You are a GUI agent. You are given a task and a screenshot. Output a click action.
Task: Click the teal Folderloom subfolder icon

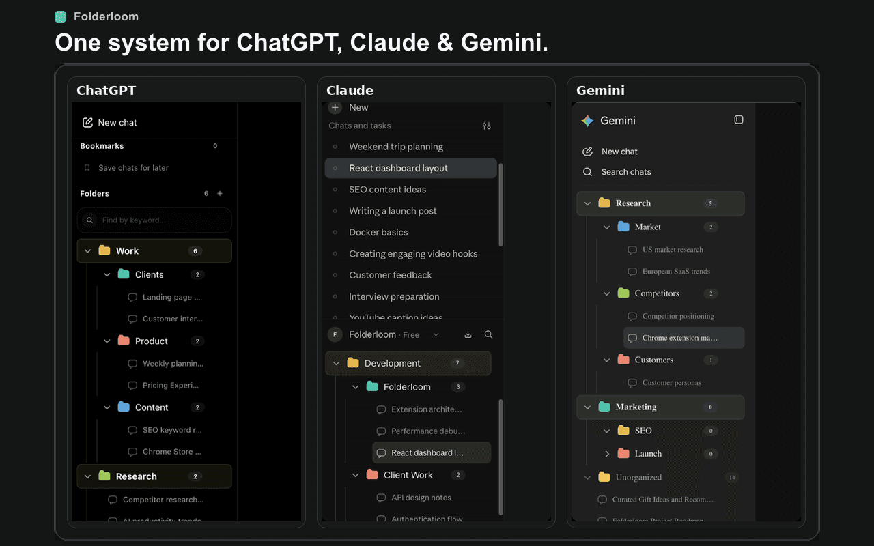(x=372, y=387)
